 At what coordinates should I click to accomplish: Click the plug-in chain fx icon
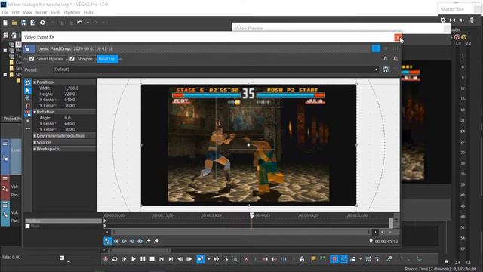(x=386, y=58)
